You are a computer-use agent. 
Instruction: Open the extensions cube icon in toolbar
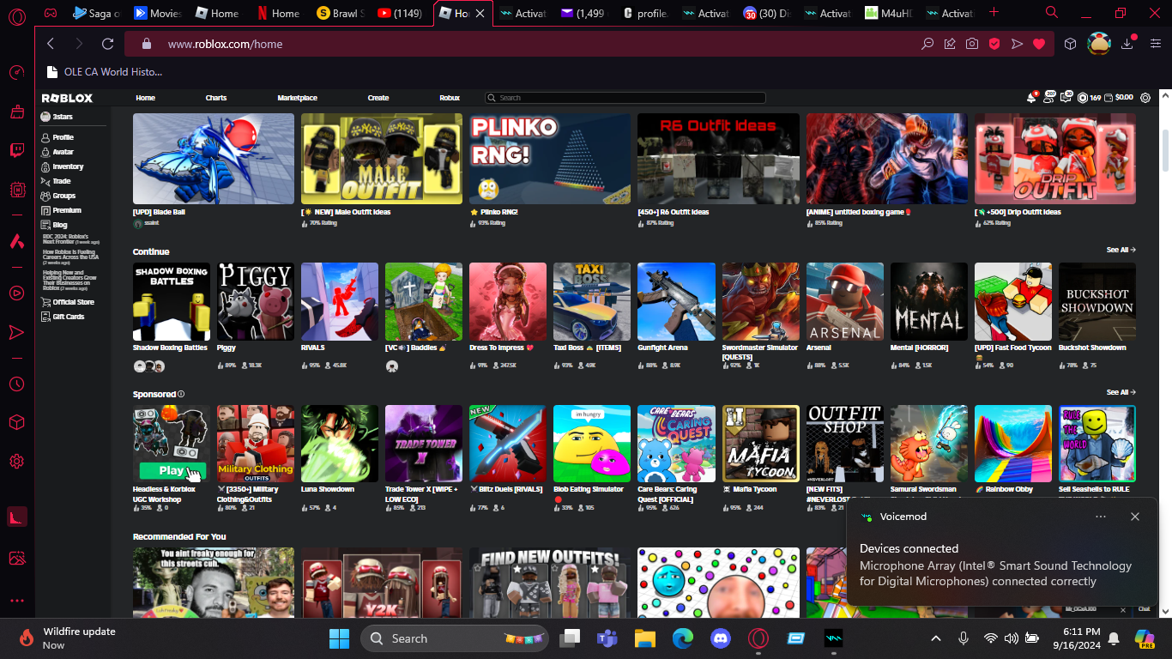(x=1070, y=44)
